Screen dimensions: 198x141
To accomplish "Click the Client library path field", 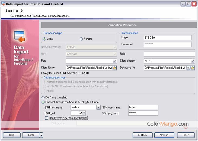I will [89, 68].
